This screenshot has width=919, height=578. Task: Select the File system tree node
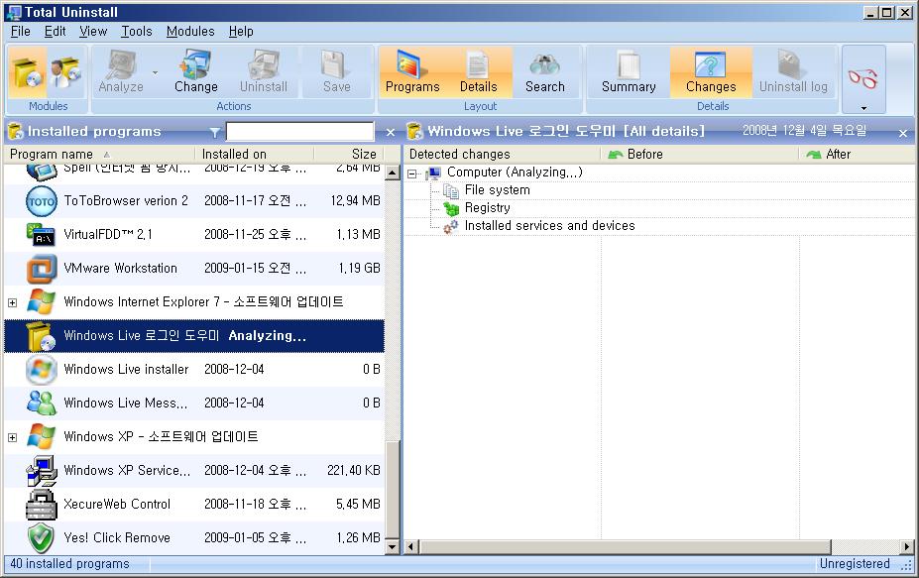click(497, 190)
